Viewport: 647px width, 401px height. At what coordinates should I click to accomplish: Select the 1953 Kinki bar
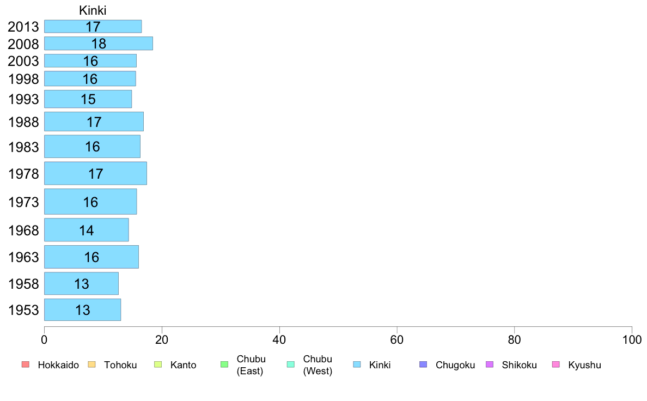[x=83, y=309]
